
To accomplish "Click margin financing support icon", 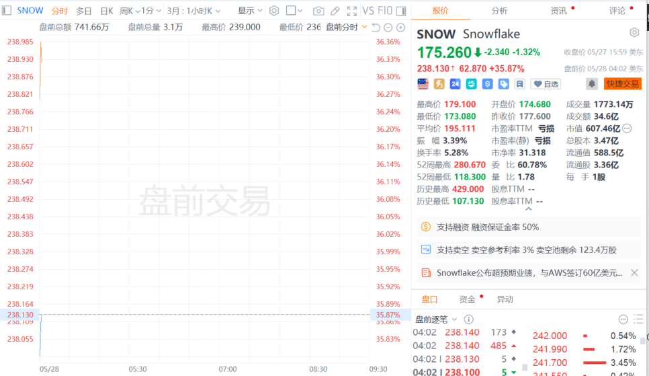I will pos(426,227).
